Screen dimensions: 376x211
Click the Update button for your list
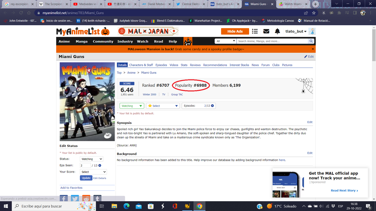pos(86,178)
